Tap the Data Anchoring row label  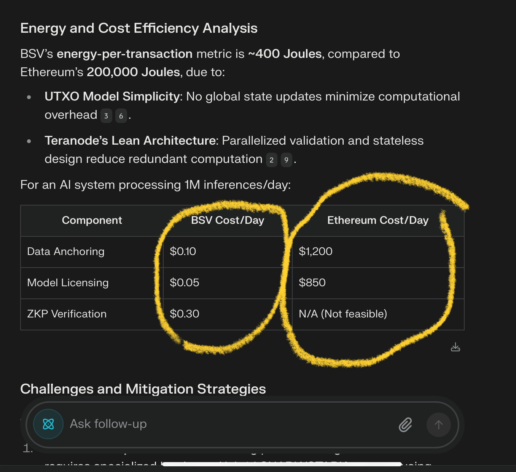click(x=66, y=252)
